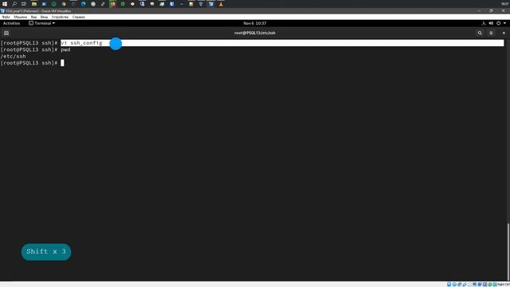
Task: Open the Windows Start menu
Action: (x=5, y=4)
